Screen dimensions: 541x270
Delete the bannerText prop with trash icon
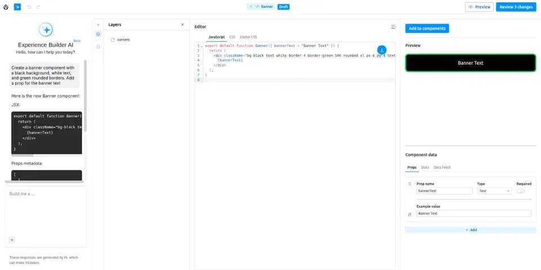coord(410,214)
